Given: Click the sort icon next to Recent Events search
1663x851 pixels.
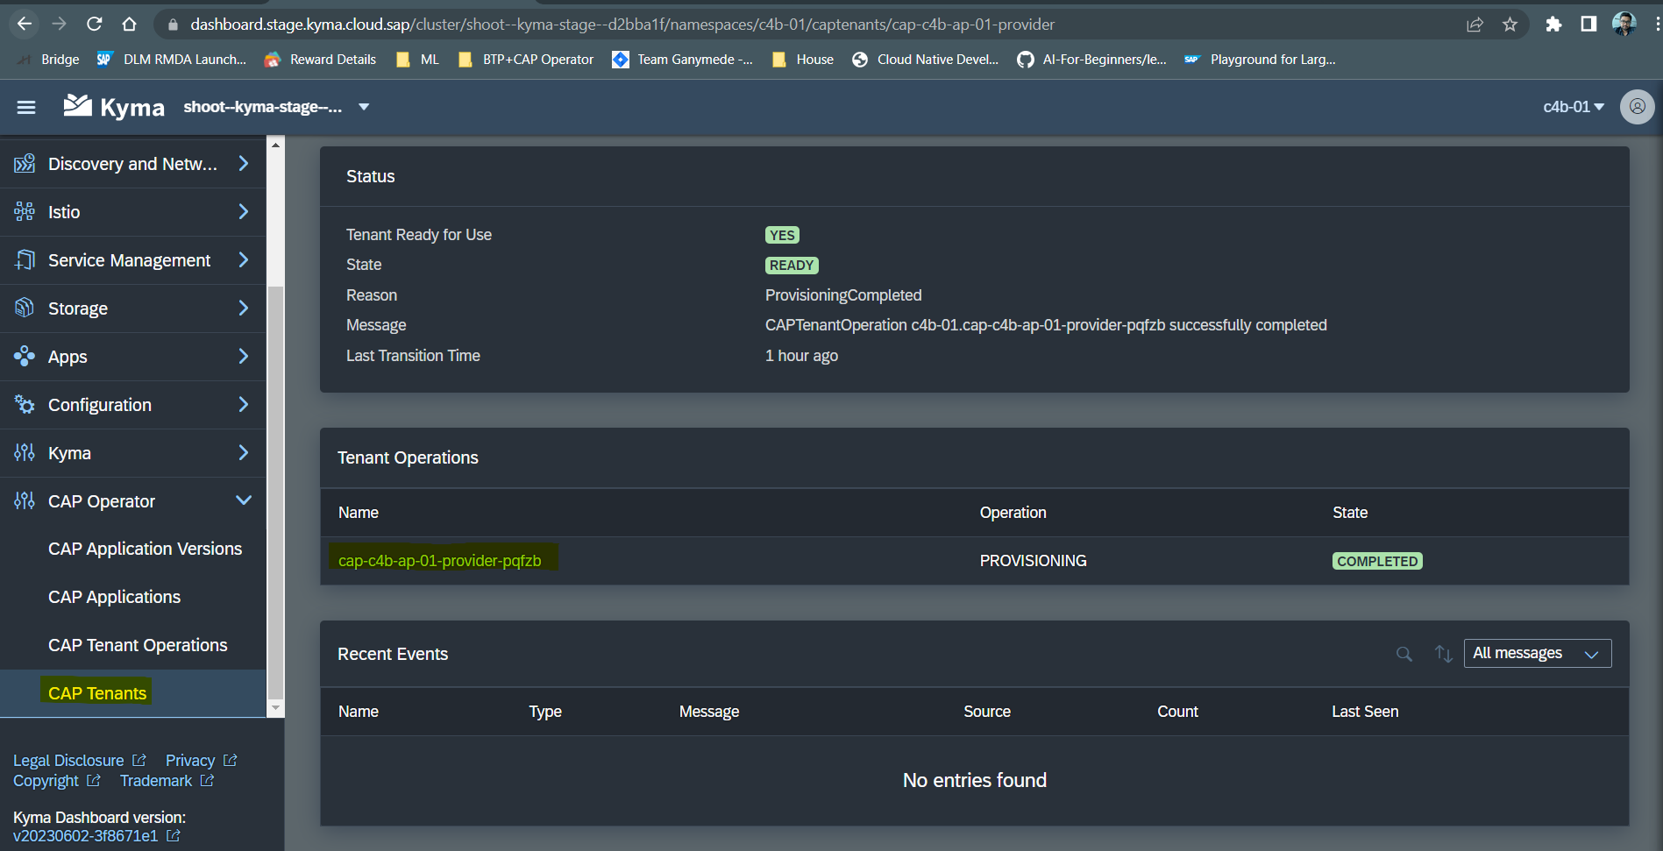Looking at the screenshot, I should (1443, 654).
